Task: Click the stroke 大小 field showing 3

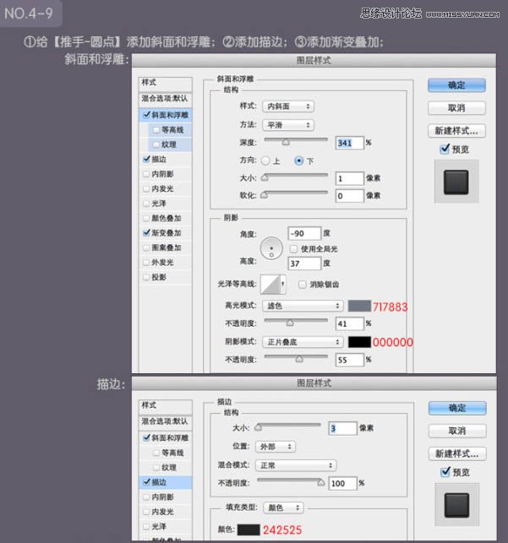Action: 342,428
